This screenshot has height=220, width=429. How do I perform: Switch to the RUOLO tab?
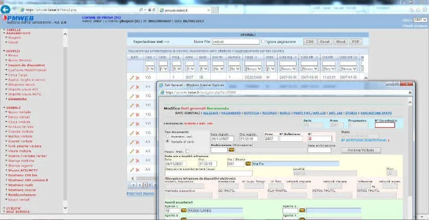click(285, 113)
